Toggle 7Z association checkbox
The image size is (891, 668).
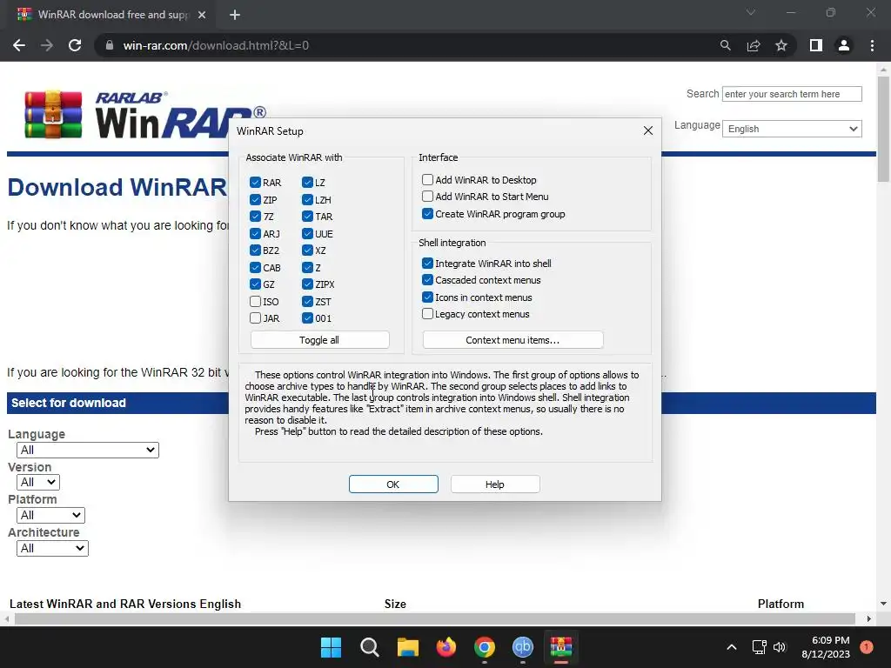(255, 217)
